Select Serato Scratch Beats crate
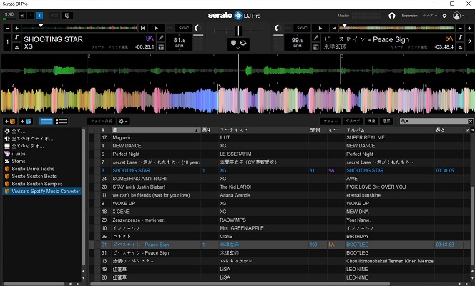The width and height of the screenshot is (475, 286). pos(34,176)
